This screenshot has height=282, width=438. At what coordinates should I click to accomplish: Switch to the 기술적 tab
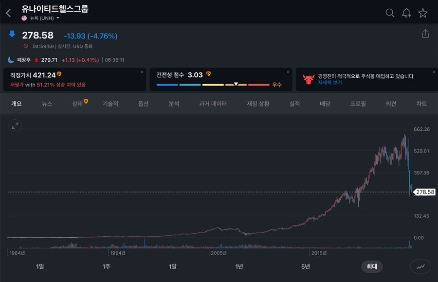110,104
